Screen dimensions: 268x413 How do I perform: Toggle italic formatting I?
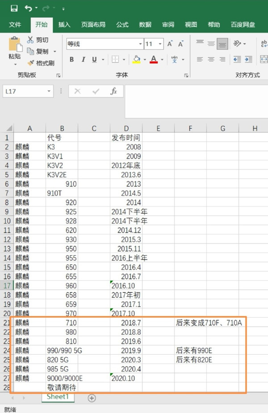click(x=83, y=59)
